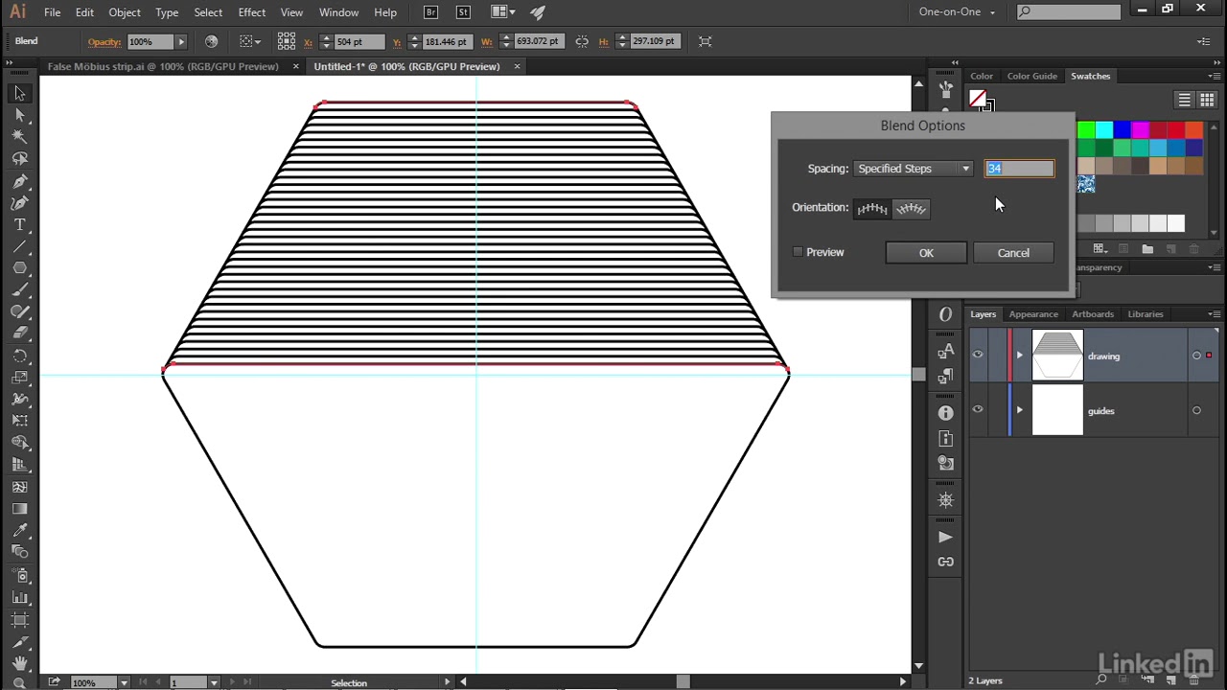This screenshot has height=690, width=1227.
Task: Choose Align to Page orientation
Action: click(x=872, y=208)
